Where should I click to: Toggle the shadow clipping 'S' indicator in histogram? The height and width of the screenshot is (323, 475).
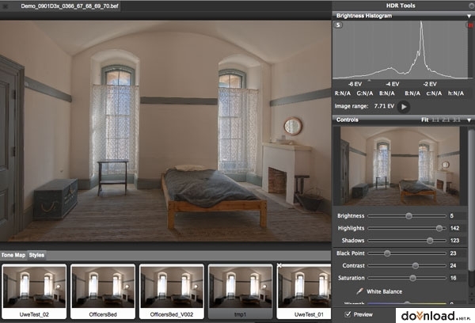(x=338, y=25)
